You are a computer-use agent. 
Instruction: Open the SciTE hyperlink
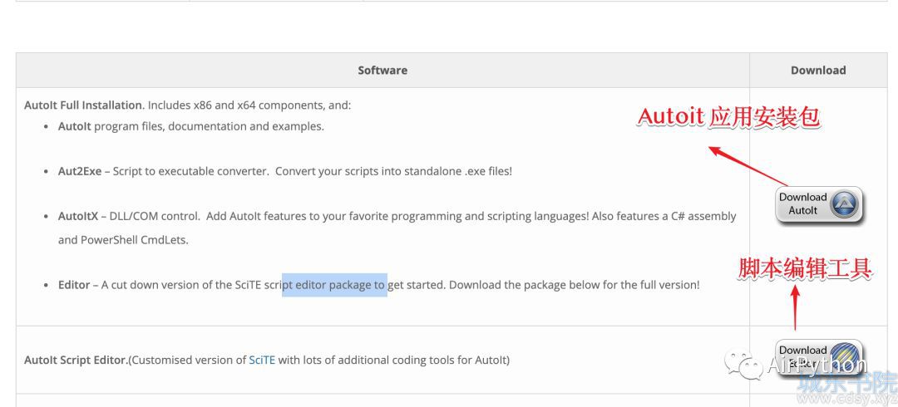point(262,360)
